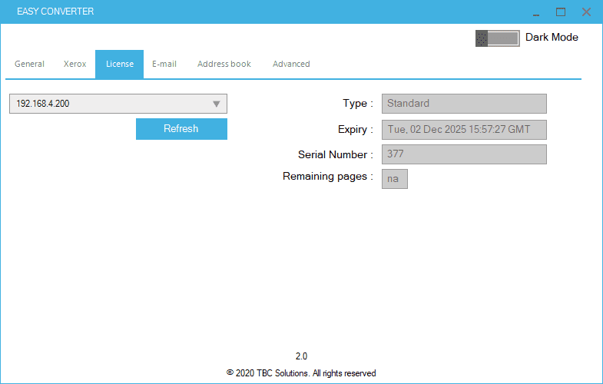
Task: Select the Expiry date field
Action: point(463,129)
